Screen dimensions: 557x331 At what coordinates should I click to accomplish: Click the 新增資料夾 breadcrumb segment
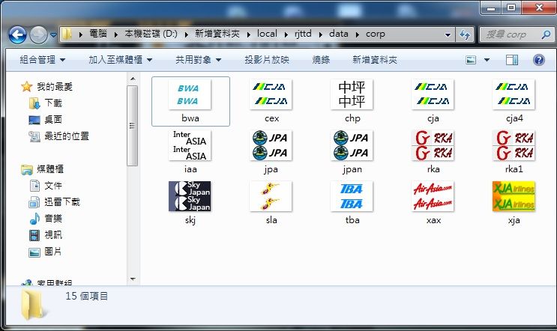[x=217, y=34]
